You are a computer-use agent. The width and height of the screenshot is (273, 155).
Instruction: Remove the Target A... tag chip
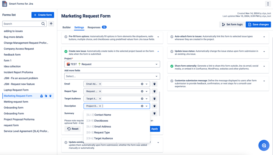coord(100,99)
